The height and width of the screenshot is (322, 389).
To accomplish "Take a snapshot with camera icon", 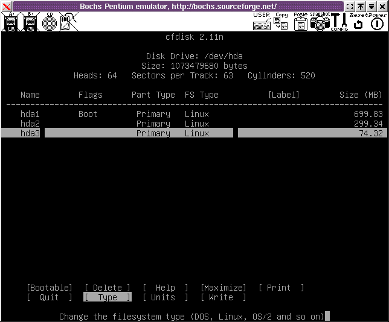I will point(320,22).
